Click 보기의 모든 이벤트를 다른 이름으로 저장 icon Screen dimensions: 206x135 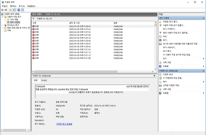[x=160, y=44]
